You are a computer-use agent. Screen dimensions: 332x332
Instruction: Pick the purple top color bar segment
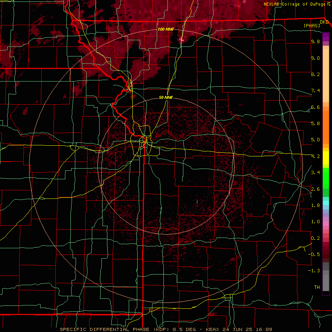click(326, 37)
